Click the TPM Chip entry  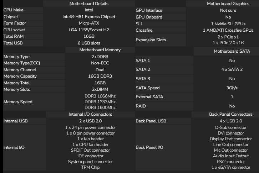[90, 167]
